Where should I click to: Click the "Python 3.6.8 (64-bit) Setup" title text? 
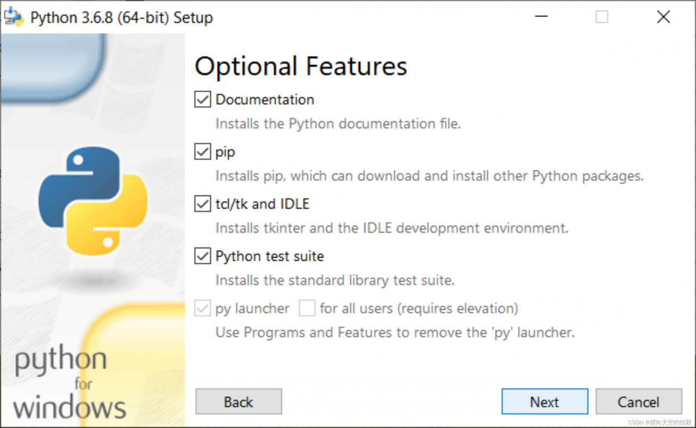(121, 17)
